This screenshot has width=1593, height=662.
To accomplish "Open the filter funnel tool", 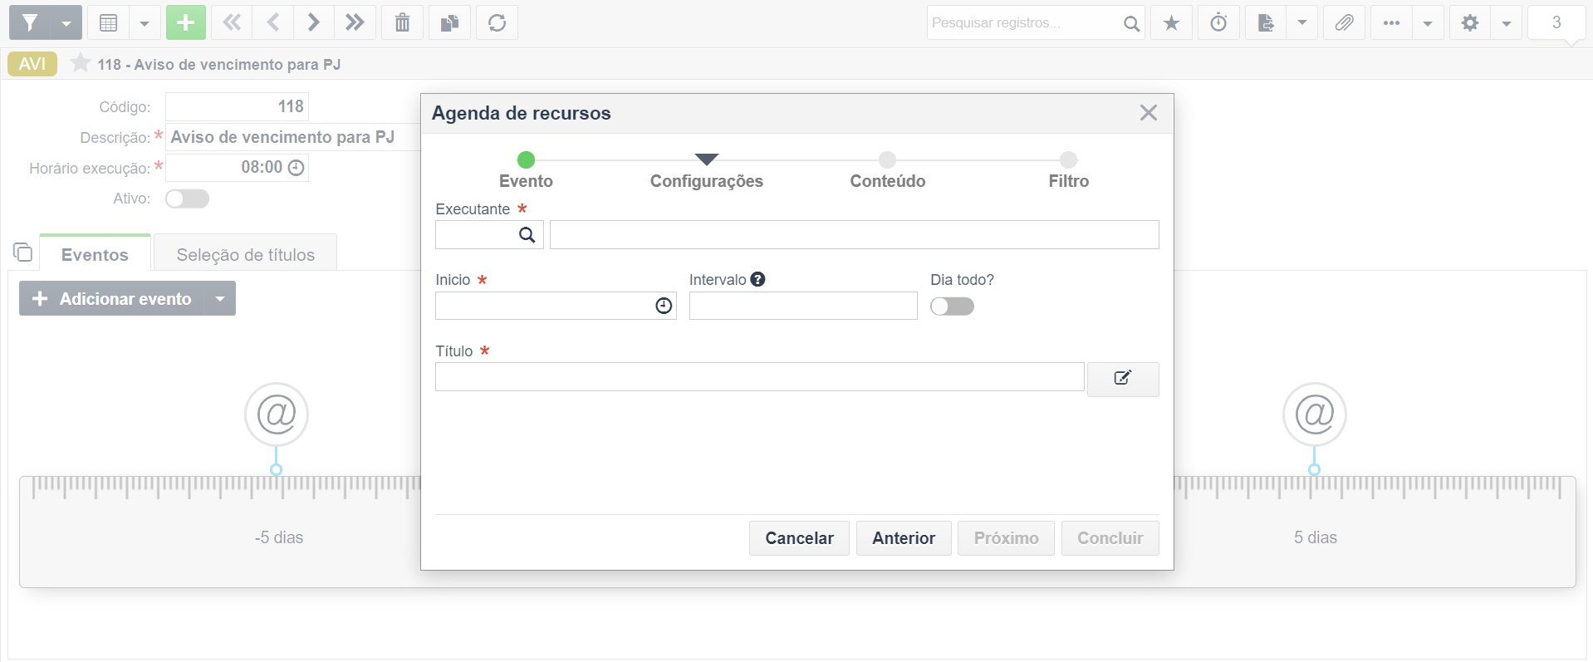I will 30,22.
